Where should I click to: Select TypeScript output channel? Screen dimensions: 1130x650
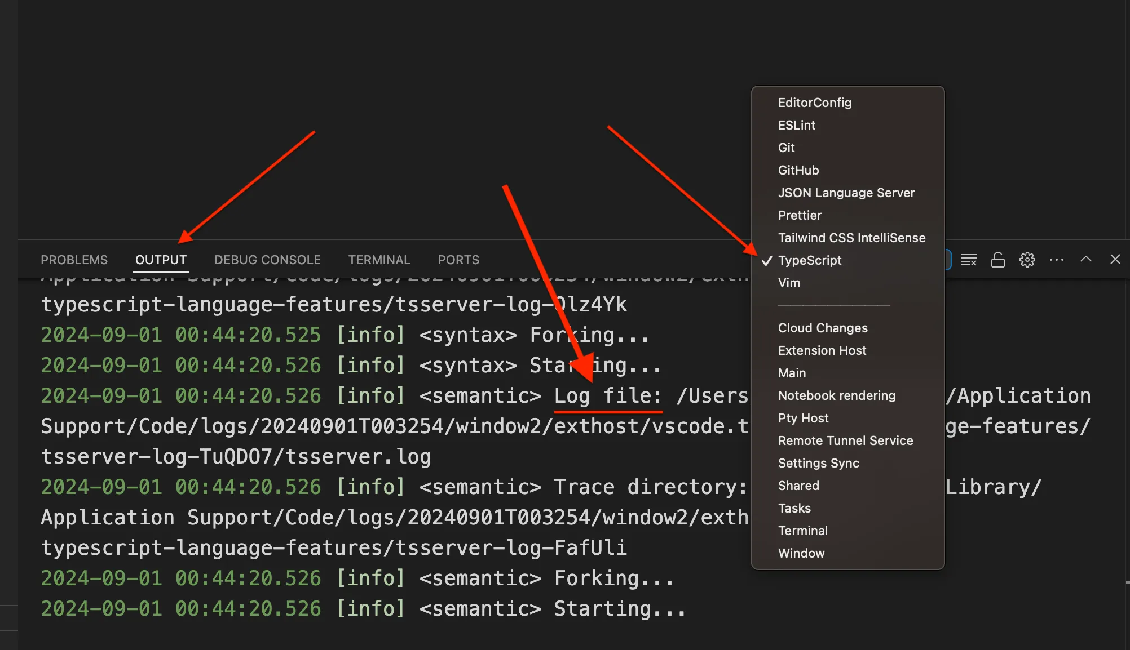[810, 260]
